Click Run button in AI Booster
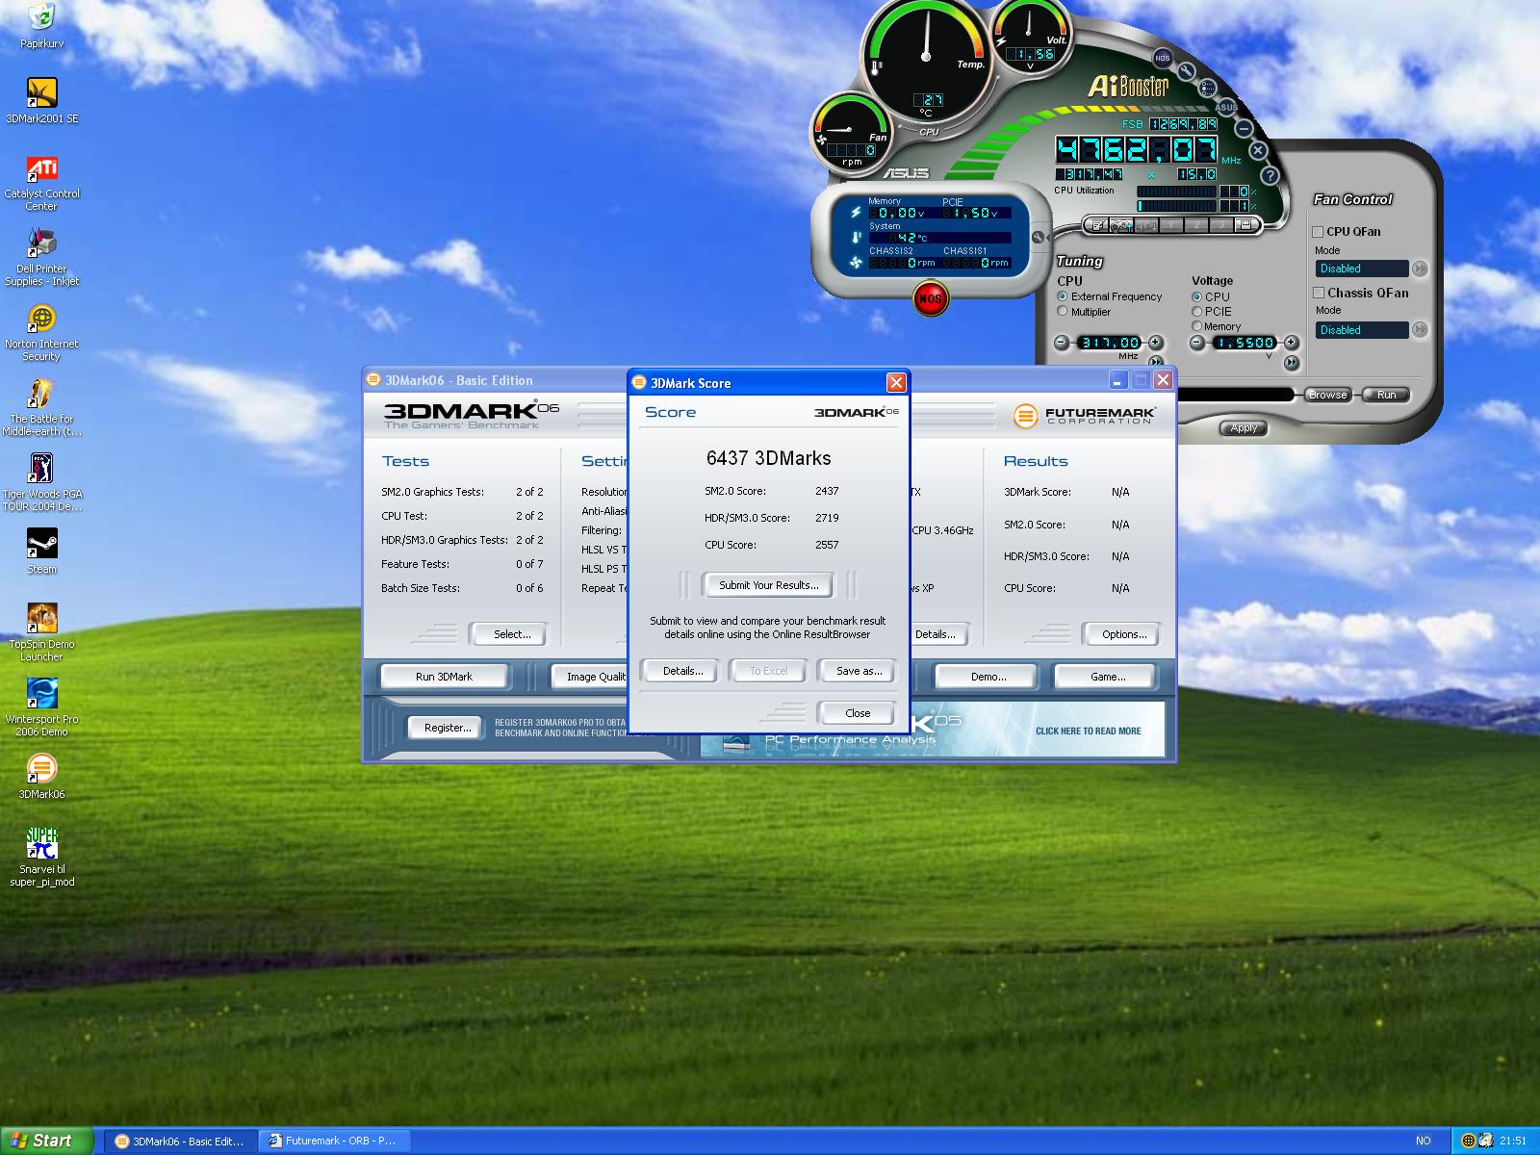The width and height of the screenshot is (1540, 1155). (1386, 395)
